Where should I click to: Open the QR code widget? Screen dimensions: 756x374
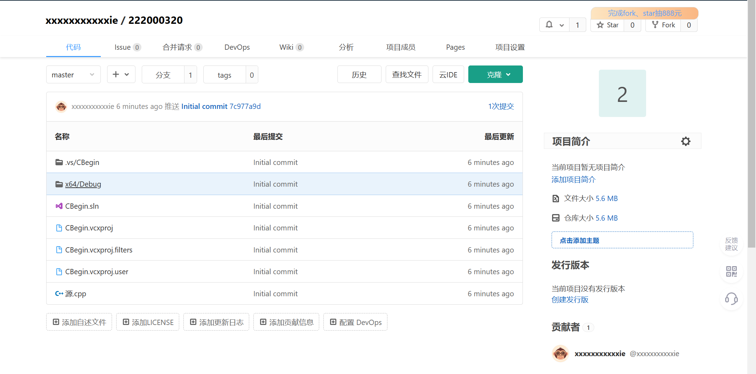tap(731, 271)
